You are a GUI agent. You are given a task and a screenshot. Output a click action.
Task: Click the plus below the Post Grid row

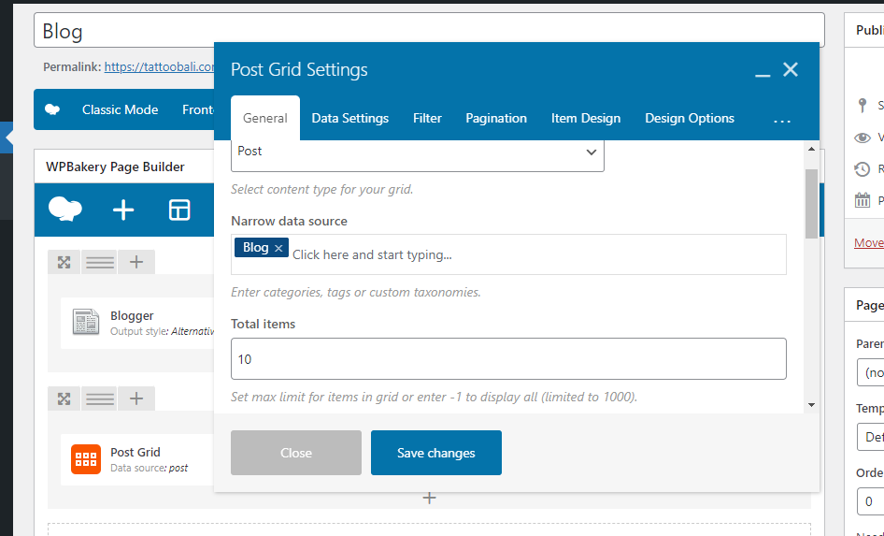click(430, 499)
